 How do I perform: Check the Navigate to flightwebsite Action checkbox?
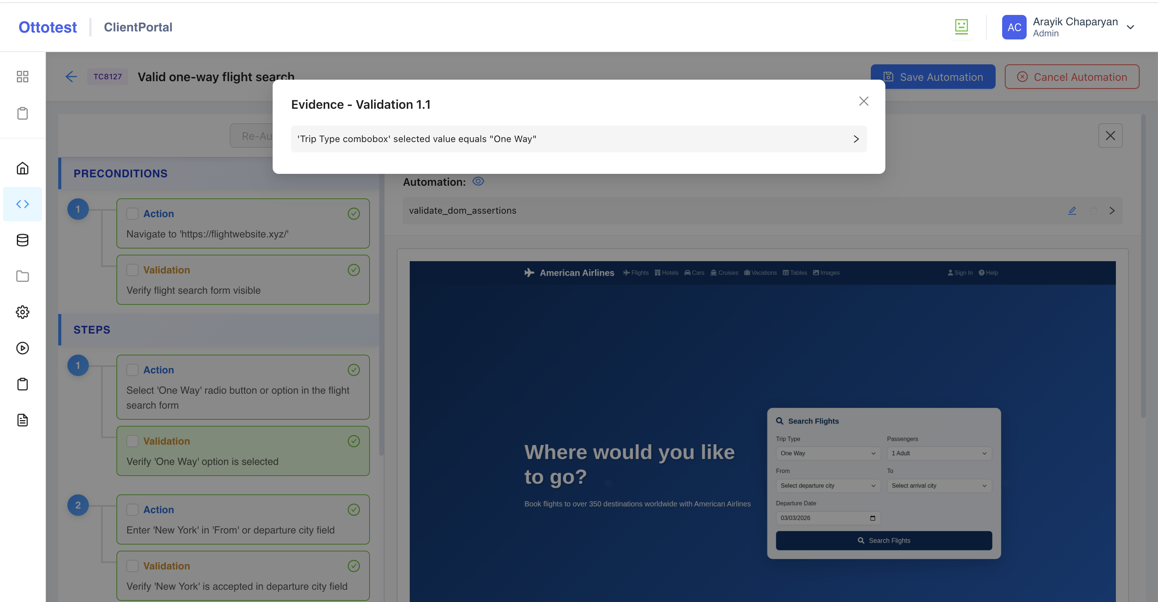[x=132, y=214]
